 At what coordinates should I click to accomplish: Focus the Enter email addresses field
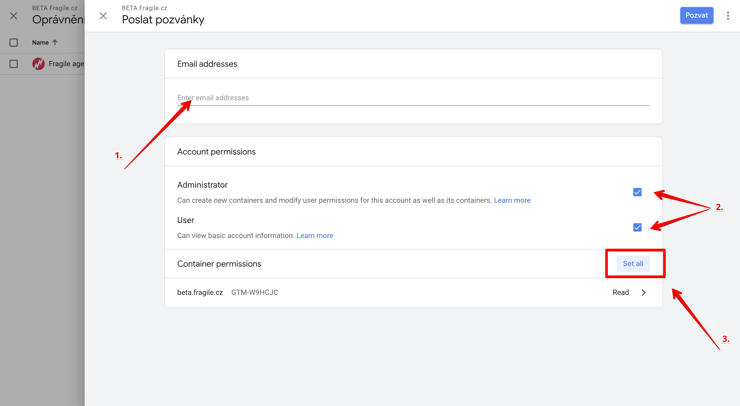[x=413, y=98]
